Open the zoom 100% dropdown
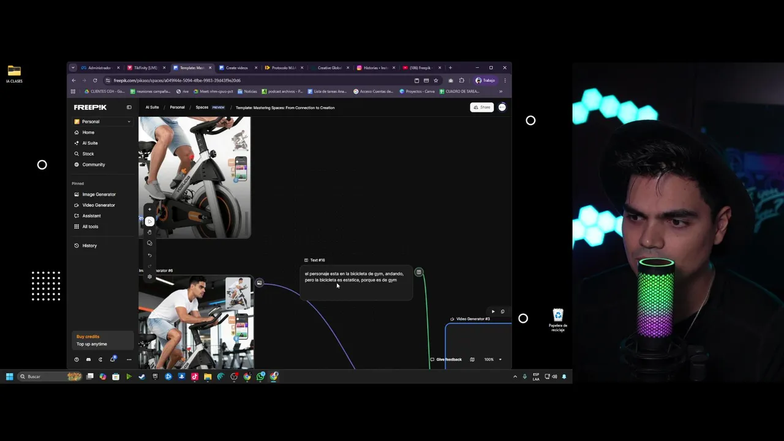 (x=493, y=360)
